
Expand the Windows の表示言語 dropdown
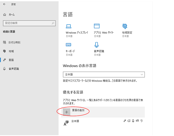pyautogui.click(x=104, y=74)
